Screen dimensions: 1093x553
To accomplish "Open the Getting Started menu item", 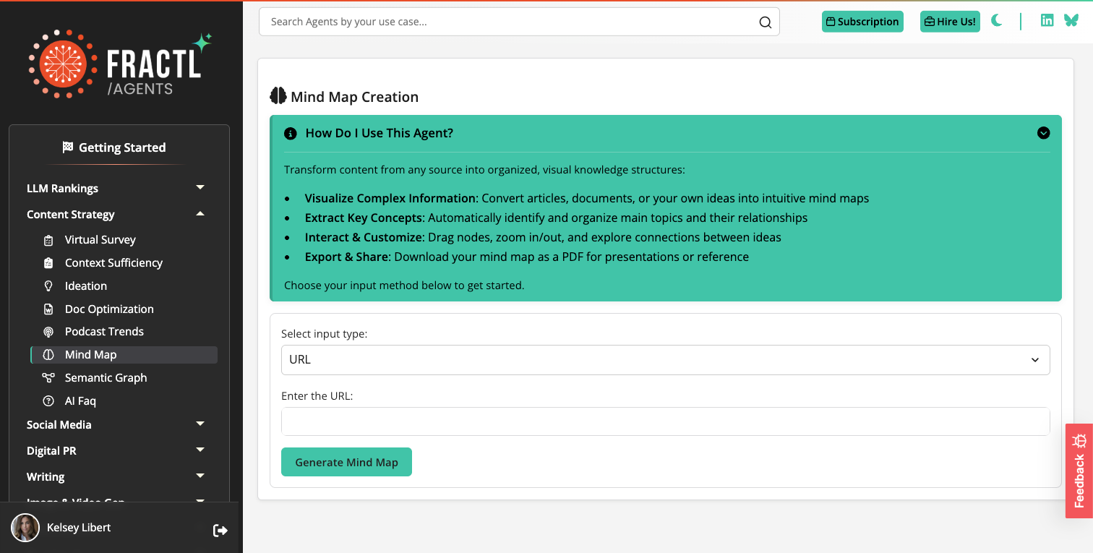I will pyautogui.click(x=114, y=147).
